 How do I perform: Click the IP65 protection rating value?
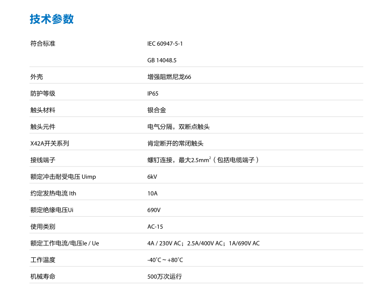click(153, 94)
